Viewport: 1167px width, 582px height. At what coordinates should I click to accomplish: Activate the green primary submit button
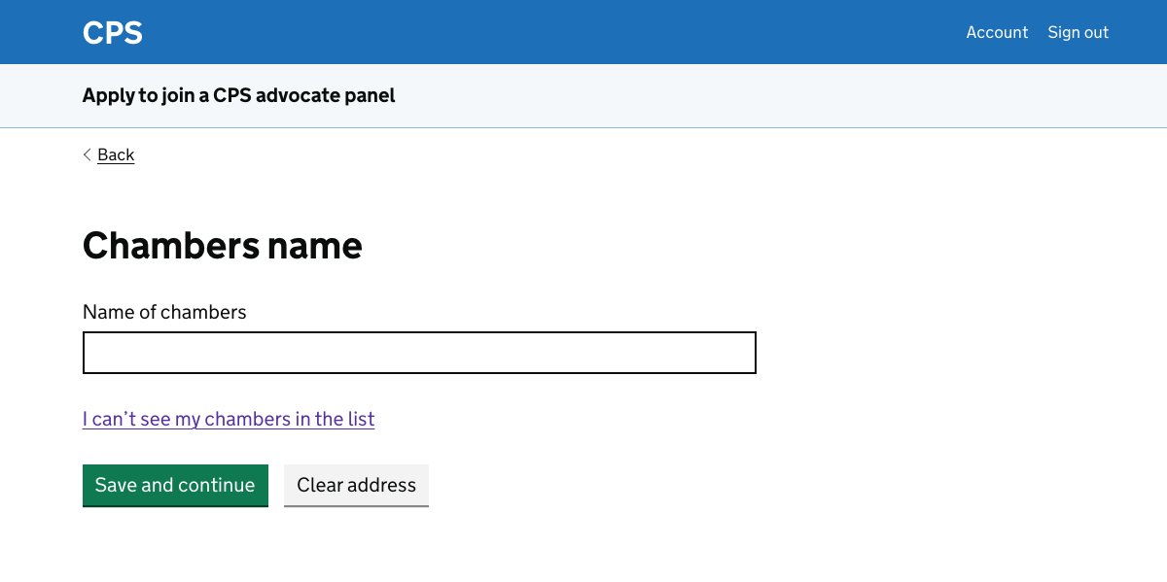point(175,485)
